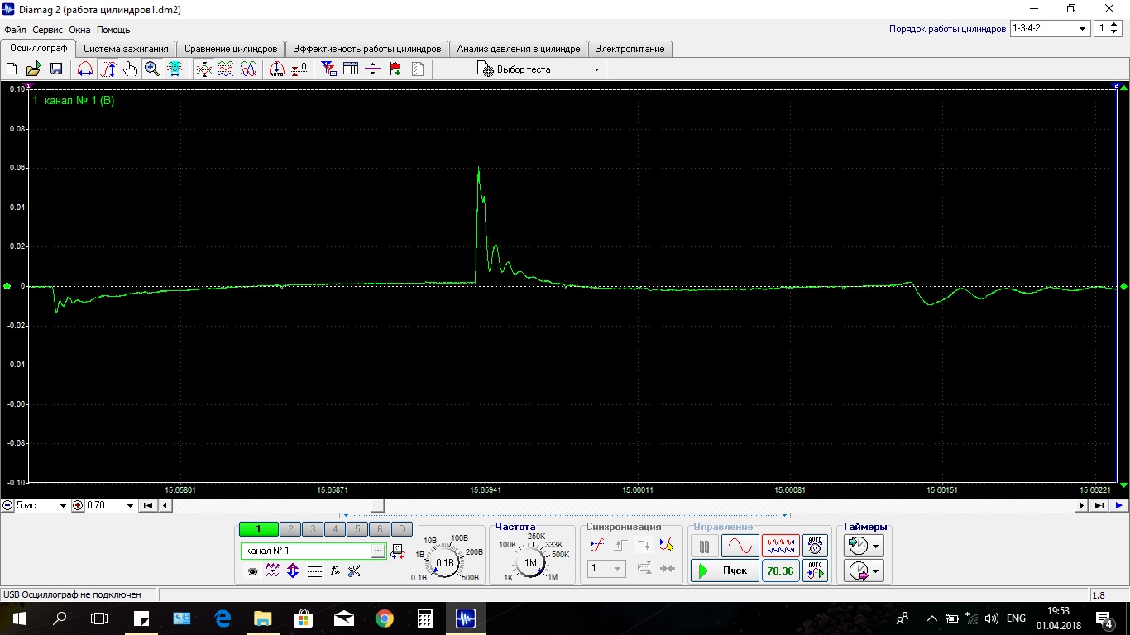Viewport: 1130px width, 635px height.
Task: Click the horizontal timeline scrollbar thumb
Action: coord(376,505)
